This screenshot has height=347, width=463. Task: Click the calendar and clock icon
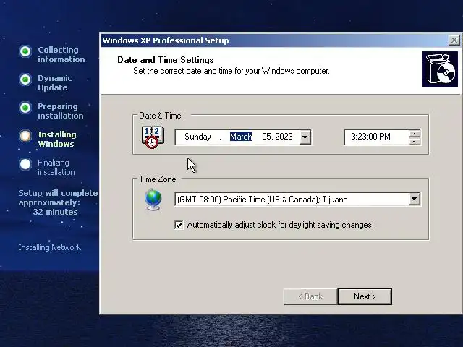pyautogui.click(x=153, y=137)
